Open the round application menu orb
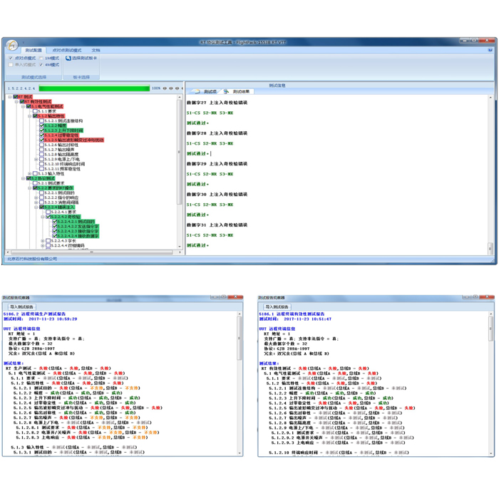499x499 pixels. [x=12, y=45]
